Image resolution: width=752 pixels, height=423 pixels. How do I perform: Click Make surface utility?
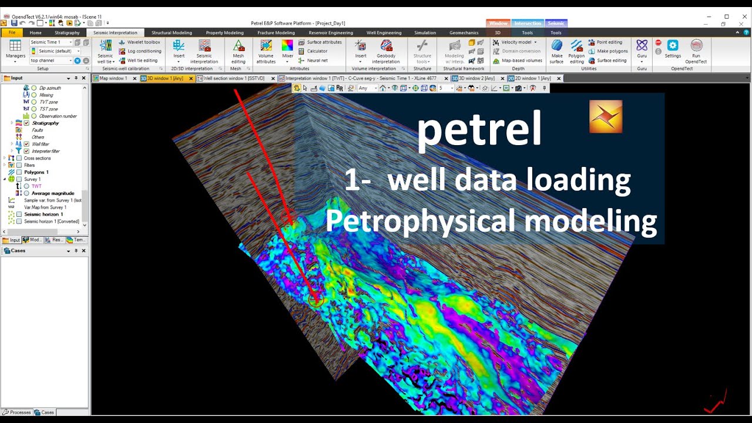coord(556,51)
